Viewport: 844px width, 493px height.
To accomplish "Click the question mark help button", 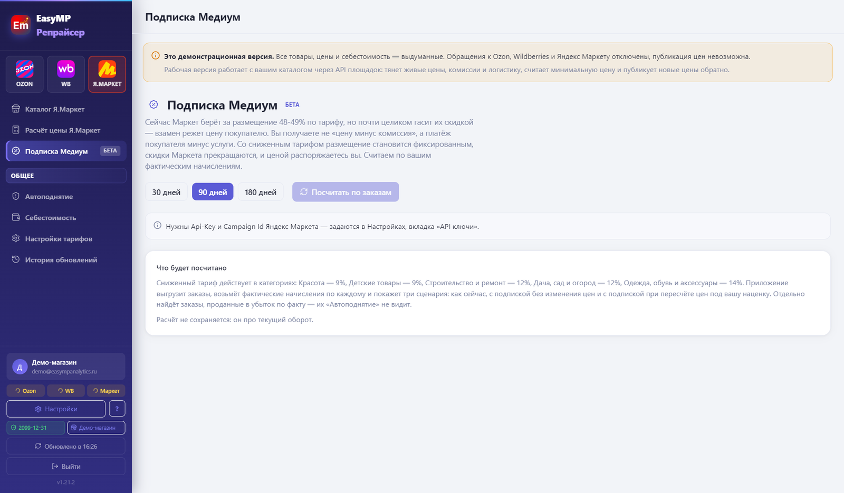I will [x=117, y=409].
